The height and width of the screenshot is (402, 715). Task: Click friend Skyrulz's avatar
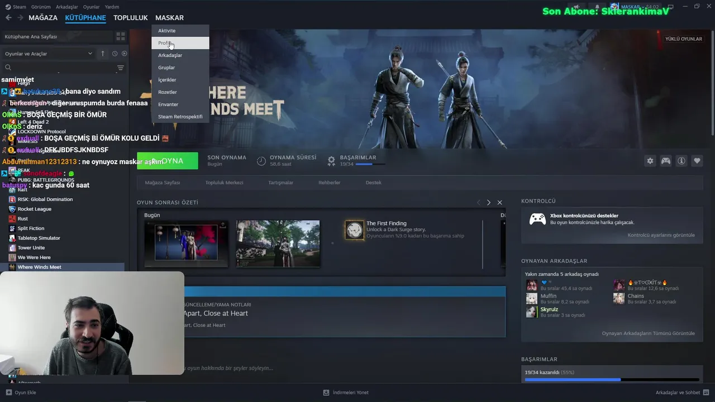(532, 312)
